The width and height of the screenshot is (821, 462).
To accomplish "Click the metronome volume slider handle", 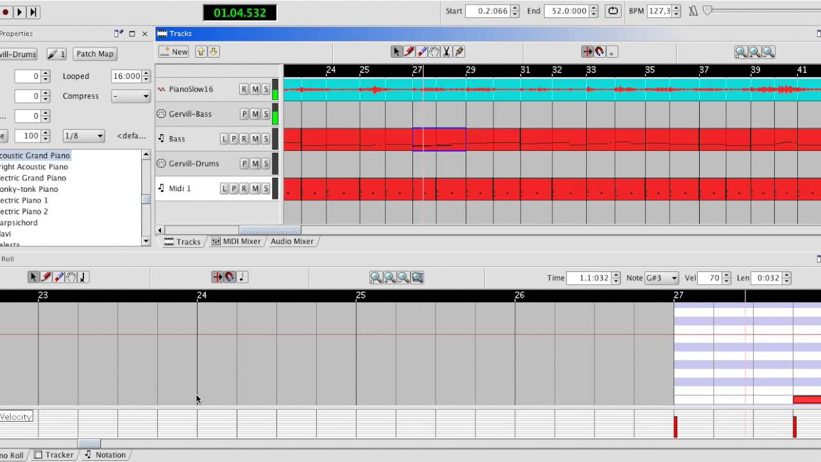I will click(x=707, y=10).
